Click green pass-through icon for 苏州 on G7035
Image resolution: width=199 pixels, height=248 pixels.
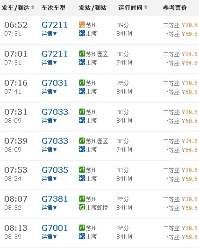pos(82,170)
